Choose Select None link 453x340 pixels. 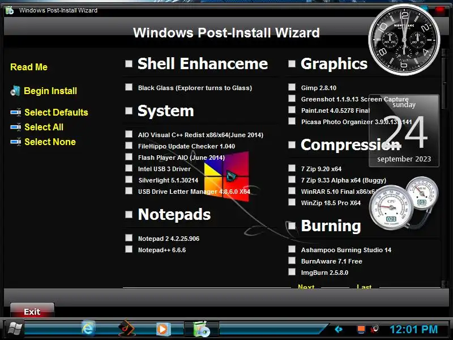[x=50, y=142]
